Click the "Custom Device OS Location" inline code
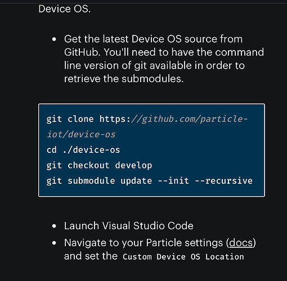This screenshot has height=281, width=287. [x=183, y=257]
